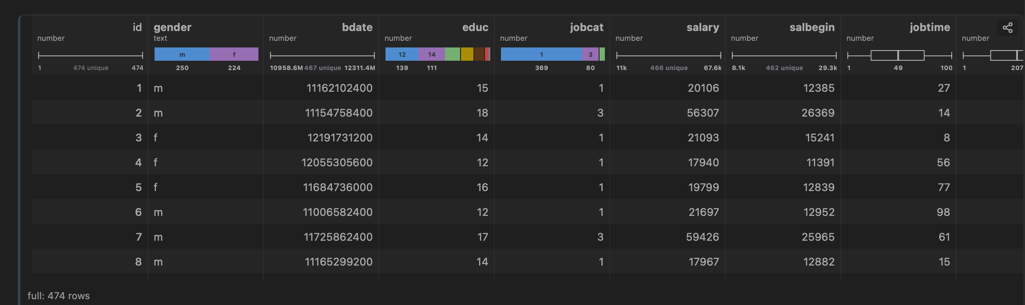Click '467 unique' under bdate column
Viewport: 1025px width, 305px height.
[323, 68]
